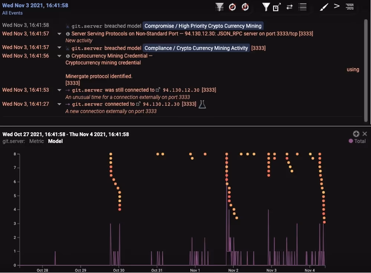Close the git.server graph panel
371x273 pixels.
365,134
